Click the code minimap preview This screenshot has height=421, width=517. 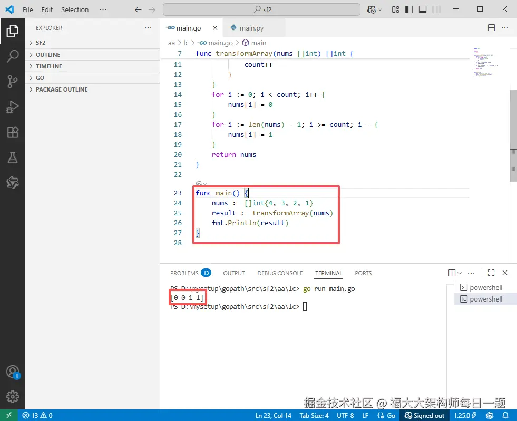[486, 63]
